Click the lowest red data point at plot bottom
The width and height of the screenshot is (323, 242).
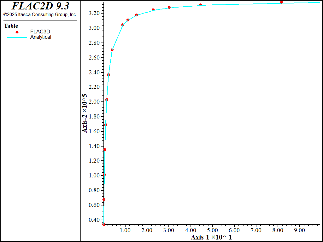(103, 224)
